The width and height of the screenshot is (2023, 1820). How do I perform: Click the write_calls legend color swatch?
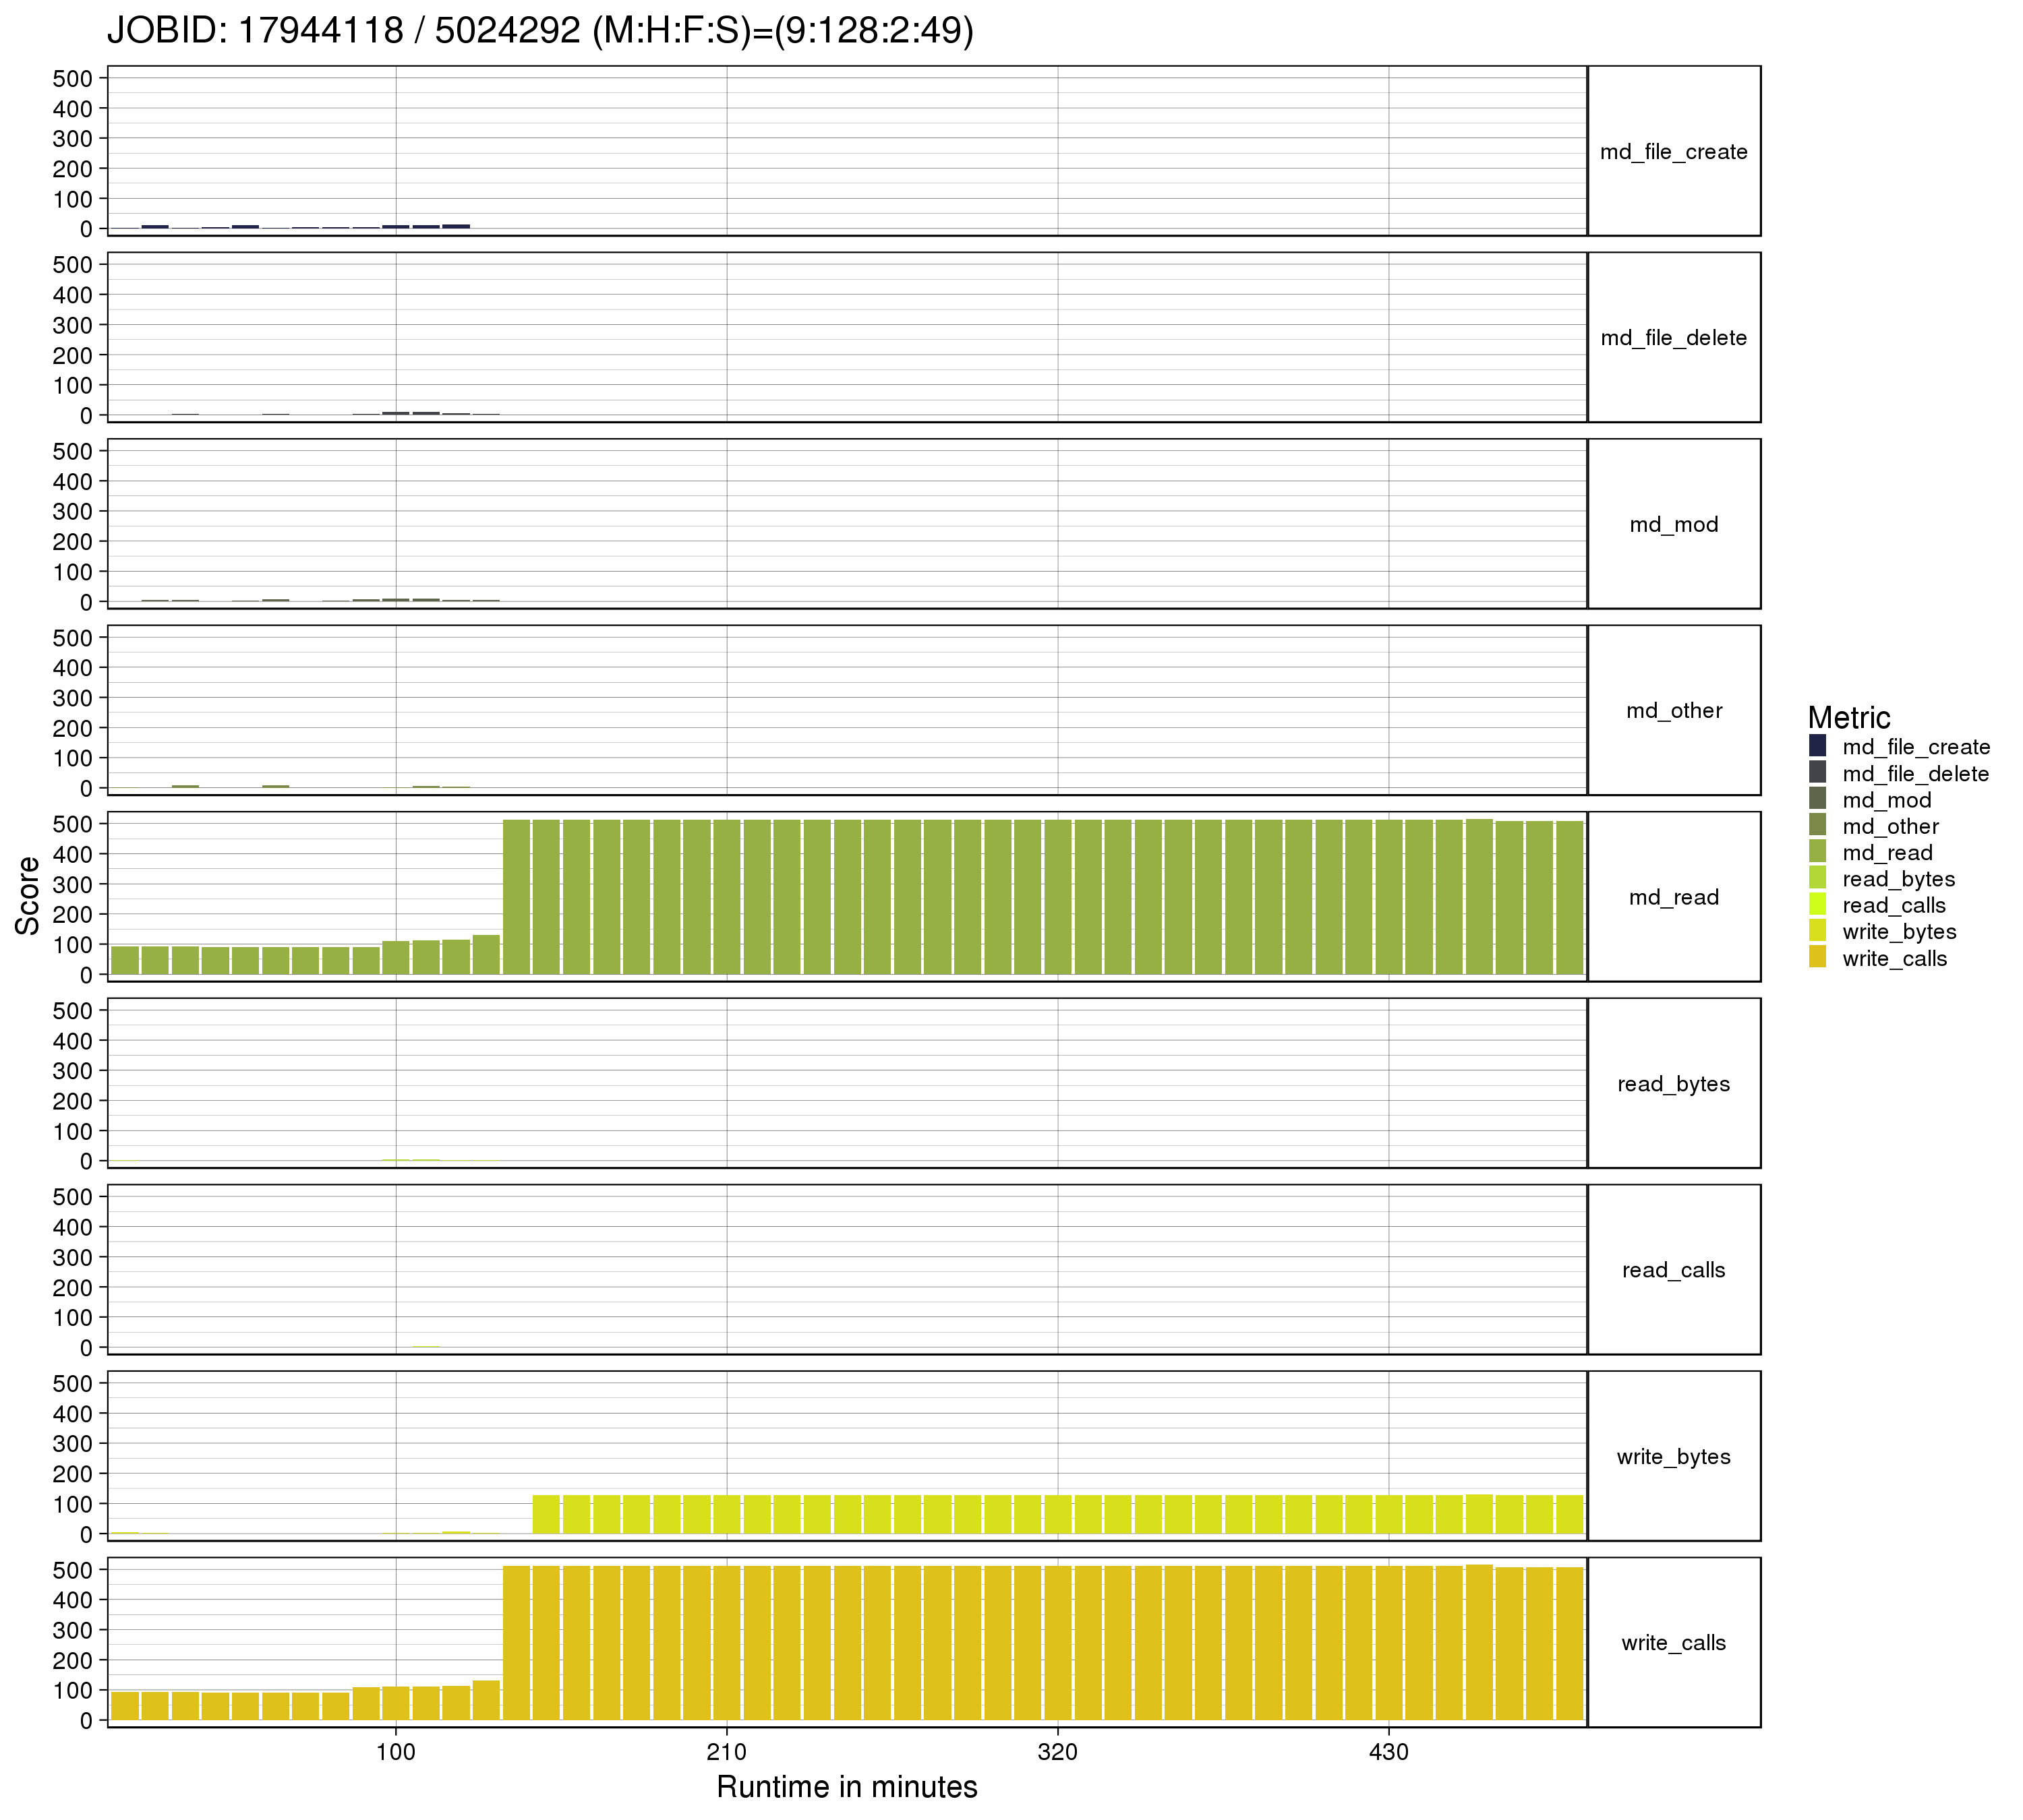1818,958
